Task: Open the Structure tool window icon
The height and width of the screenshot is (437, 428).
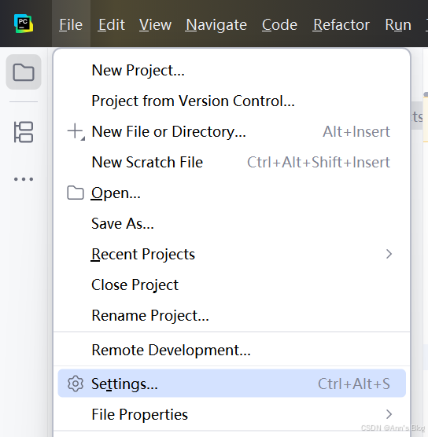Action: coord(24,132)
